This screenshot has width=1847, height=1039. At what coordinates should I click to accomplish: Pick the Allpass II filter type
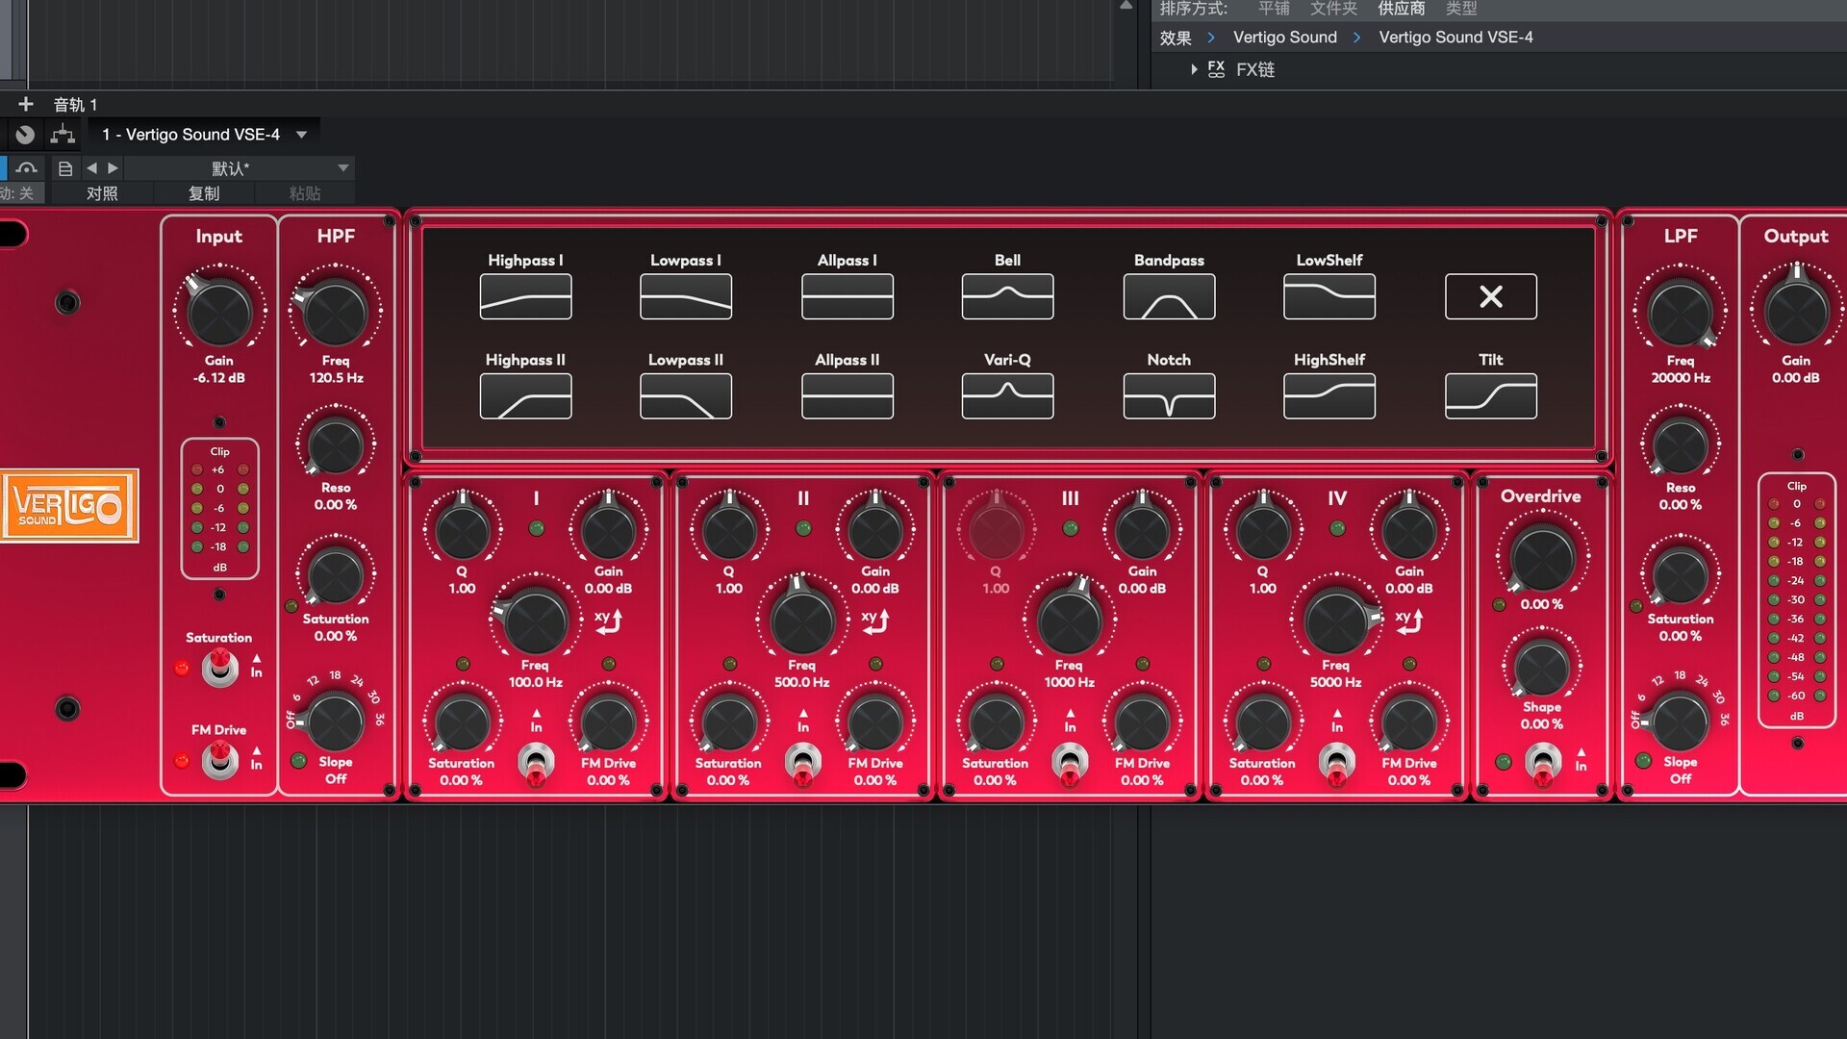pos(848,396)
